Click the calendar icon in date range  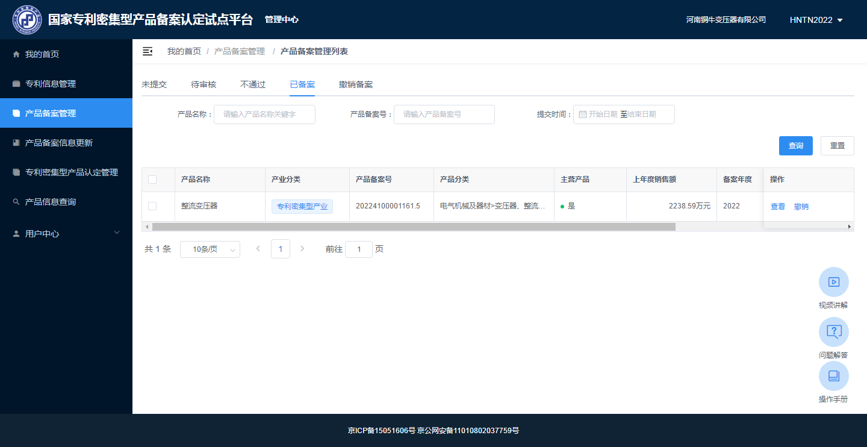(x=583, y=114)
